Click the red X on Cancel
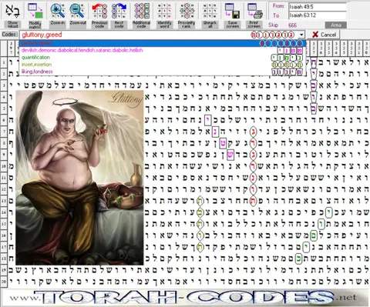Screen dimensions: 370x307 coord(315,35)
